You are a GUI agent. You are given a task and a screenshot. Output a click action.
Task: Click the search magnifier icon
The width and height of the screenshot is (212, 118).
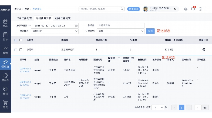[122, 9]
